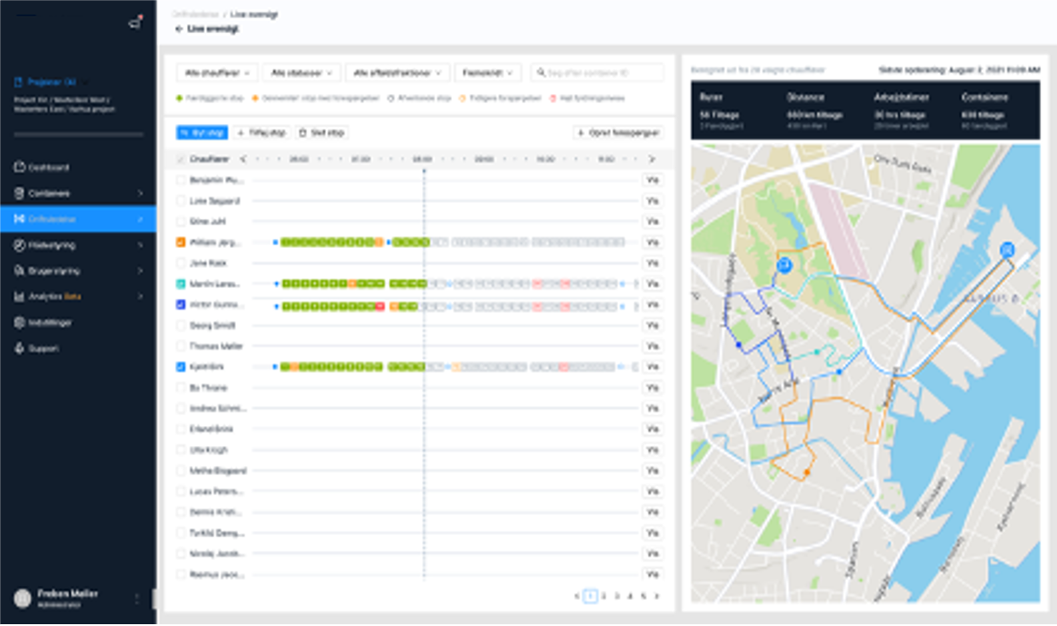Shift timeline later with right arrow
Viewport: 1057px width, 626px height.
tap(652, 159)
